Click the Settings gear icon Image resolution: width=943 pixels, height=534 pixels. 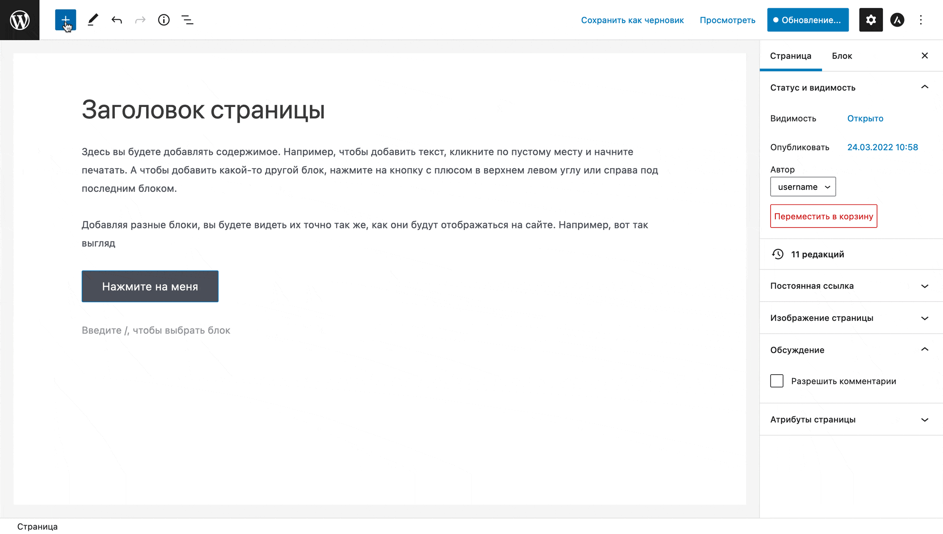tap(871, 20)
